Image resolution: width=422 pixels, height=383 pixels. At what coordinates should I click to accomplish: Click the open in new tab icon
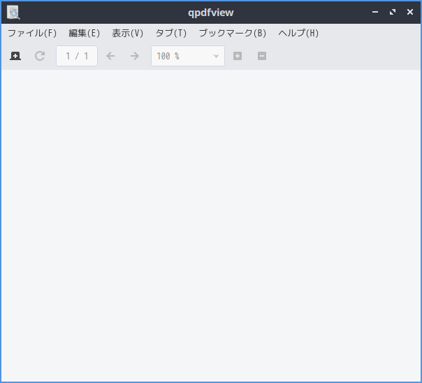[15, 56]
